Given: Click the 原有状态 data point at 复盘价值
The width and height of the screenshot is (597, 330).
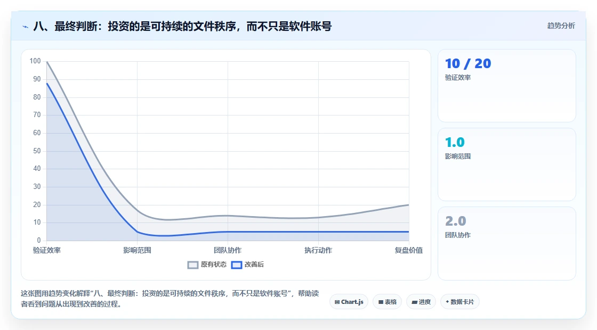Looking at the screenshot, I should [x=409, y=205].
